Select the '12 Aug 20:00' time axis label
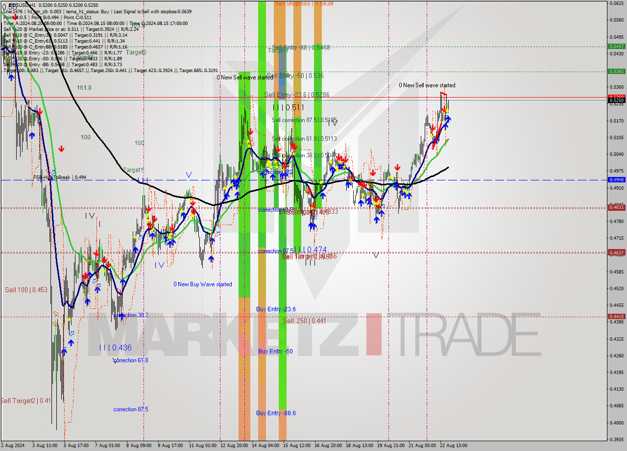The width and height of the screenshot is (627, 451). [x=234, y=446]
